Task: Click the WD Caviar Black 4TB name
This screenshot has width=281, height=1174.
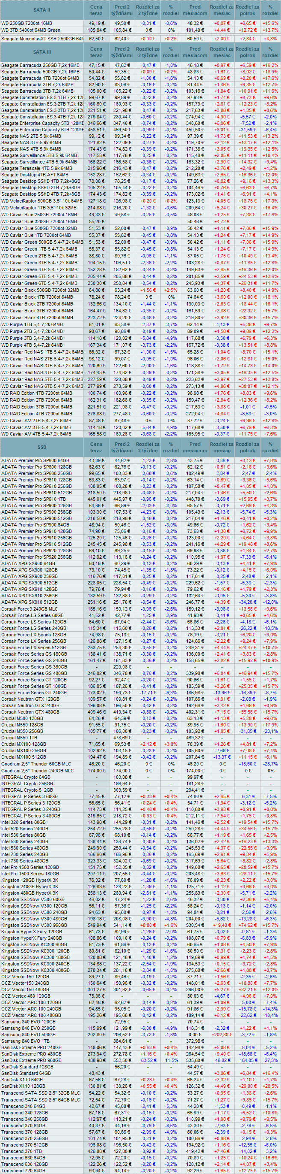Action: [37, 317]
